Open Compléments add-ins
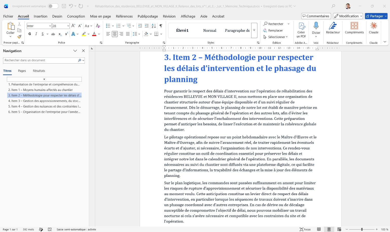390x232 pixels. point(354,28)
